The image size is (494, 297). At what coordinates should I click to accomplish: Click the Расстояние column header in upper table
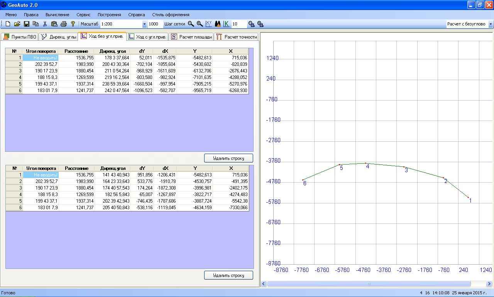point(76,51)
